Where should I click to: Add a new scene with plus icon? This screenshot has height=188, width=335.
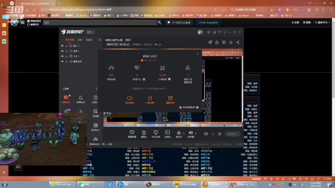(100, 40)
